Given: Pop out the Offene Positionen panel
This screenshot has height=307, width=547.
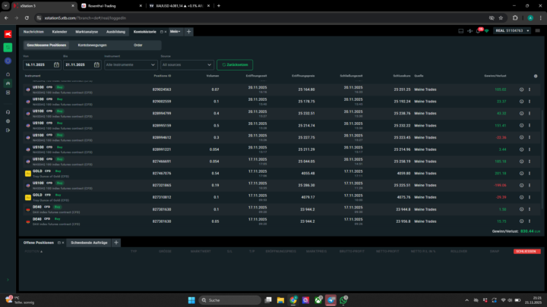Looking at the screenshot, I should click(59, 243).
